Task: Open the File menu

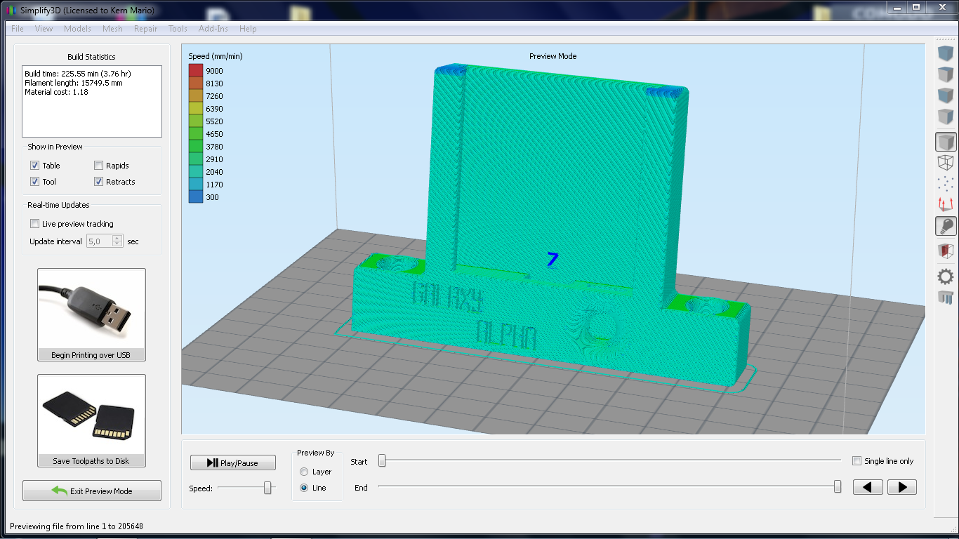Action: coord(18,29)
